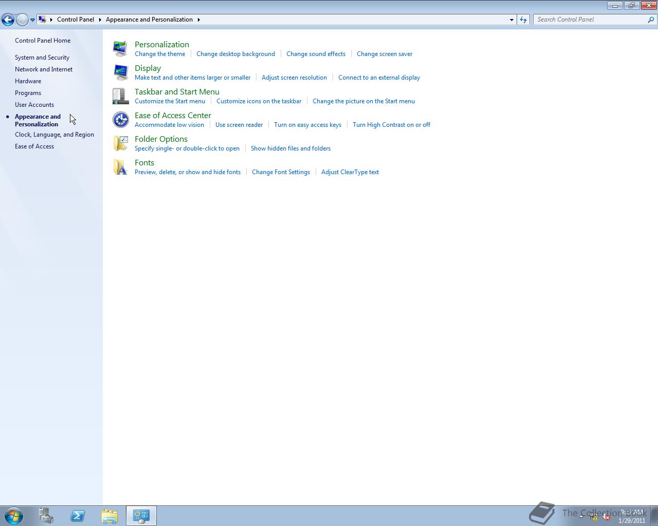Open Windows Explorer from the taskbar

pyautogui.click(x=109, y=516)
